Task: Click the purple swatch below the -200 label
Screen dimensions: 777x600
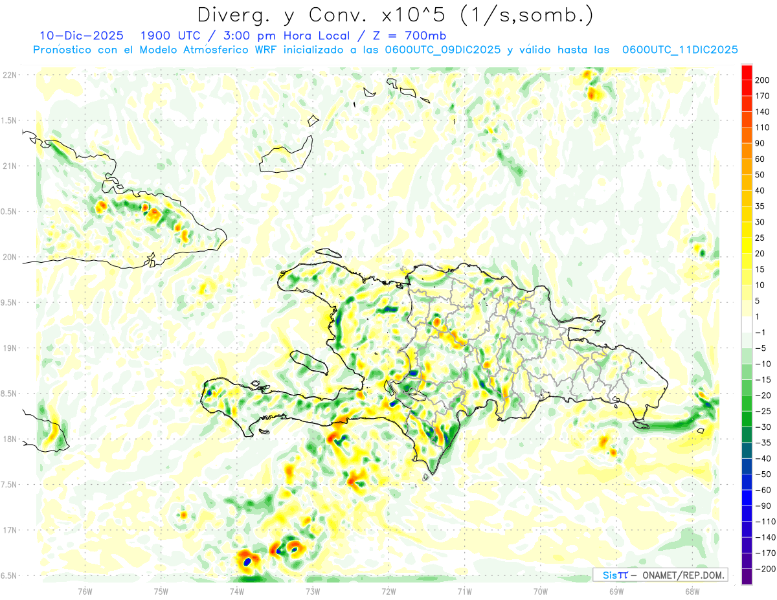Action: pyautogui.click(x=747, y=577)
